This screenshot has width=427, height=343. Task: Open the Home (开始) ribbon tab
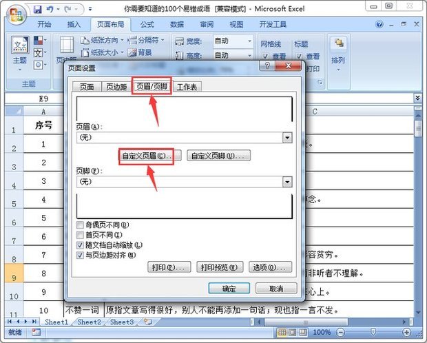point(44,25)
